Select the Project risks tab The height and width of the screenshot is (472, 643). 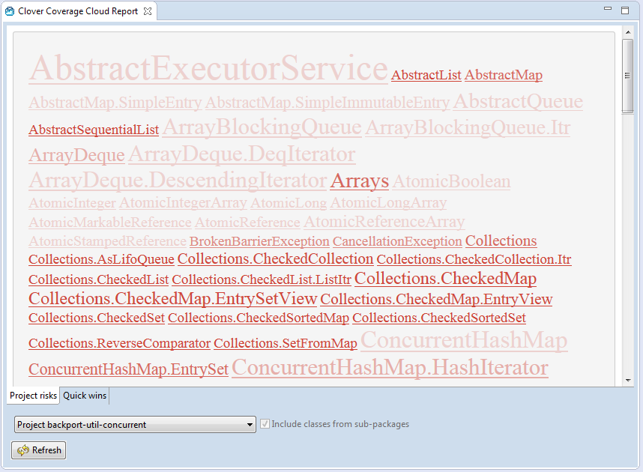(33, 396)
